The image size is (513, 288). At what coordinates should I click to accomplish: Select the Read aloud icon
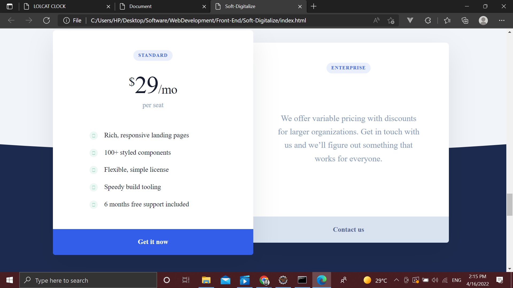pos(376,20)
